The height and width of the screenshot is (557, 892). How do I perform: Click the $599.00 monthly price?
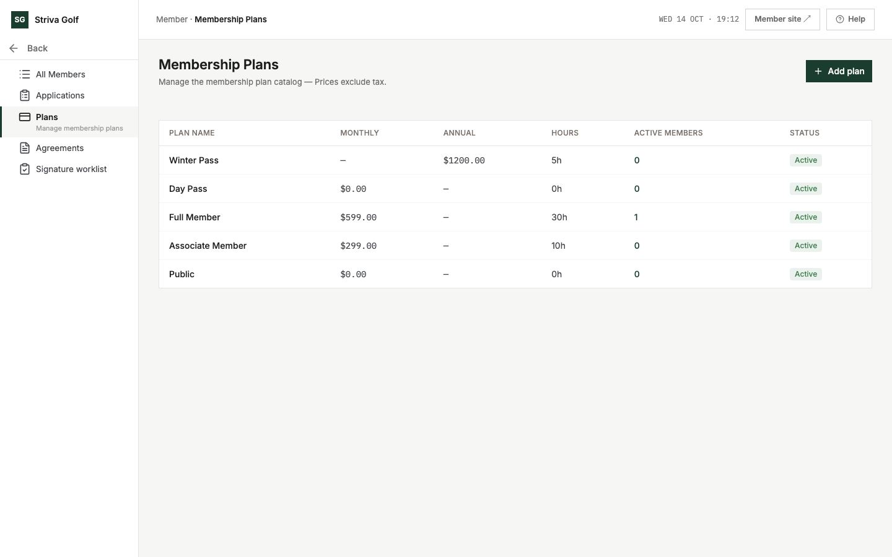click(359, 217)
